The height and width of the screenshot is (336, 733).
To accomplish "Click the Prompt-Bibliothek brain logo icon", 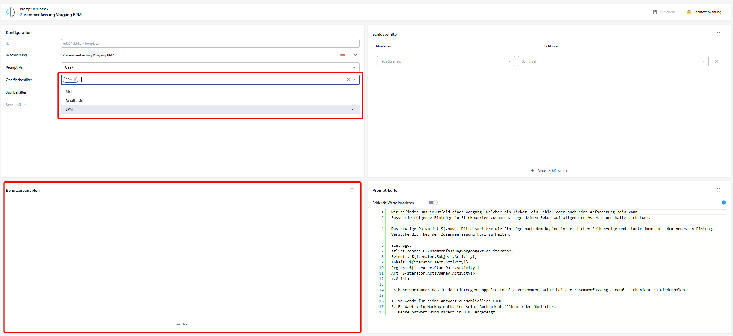I will [11, 12].
